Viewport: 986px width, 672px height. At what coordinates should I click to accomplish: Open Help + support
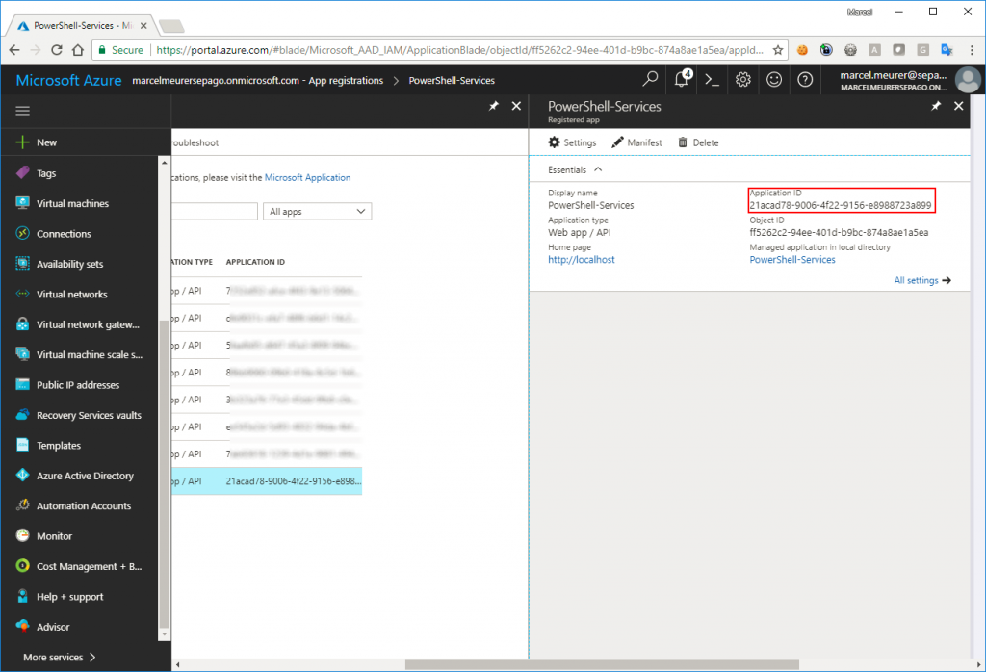[69, 596]
